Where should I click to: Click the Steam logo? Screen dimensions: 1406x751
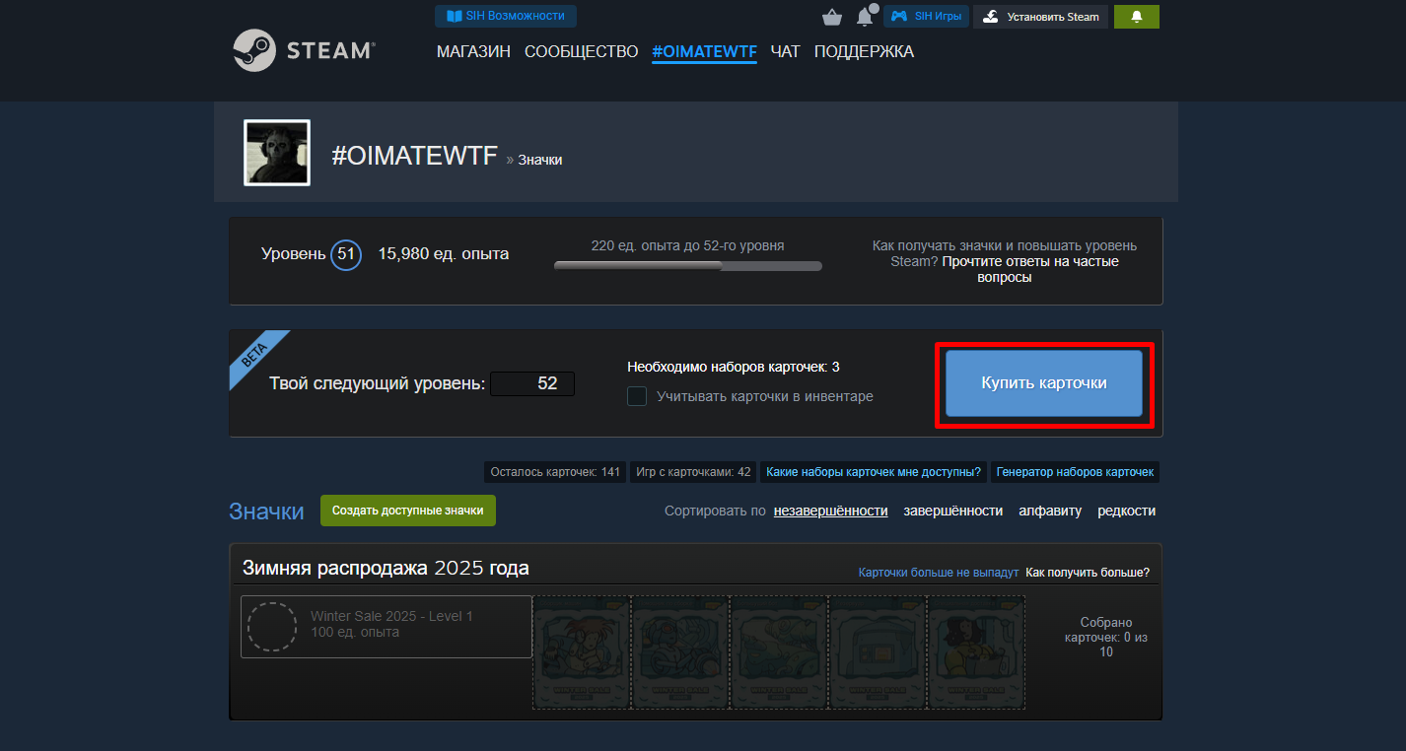[304, 50]
